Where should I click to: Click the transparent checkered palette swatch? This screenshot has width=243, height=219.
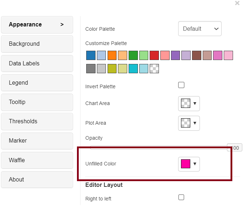coord(154,69)
